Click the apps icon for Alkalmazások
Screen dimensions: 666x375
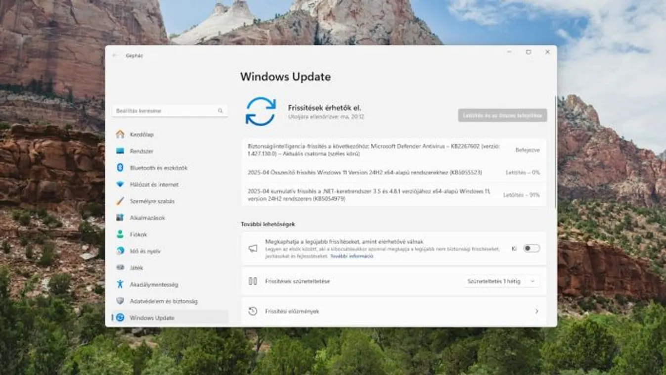[120, 218]
